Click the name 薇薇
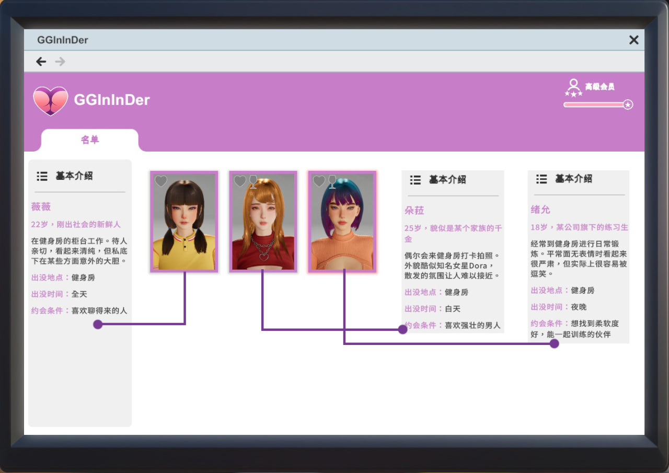The width and height of the screenshot is (669, 473). (41, 207)
